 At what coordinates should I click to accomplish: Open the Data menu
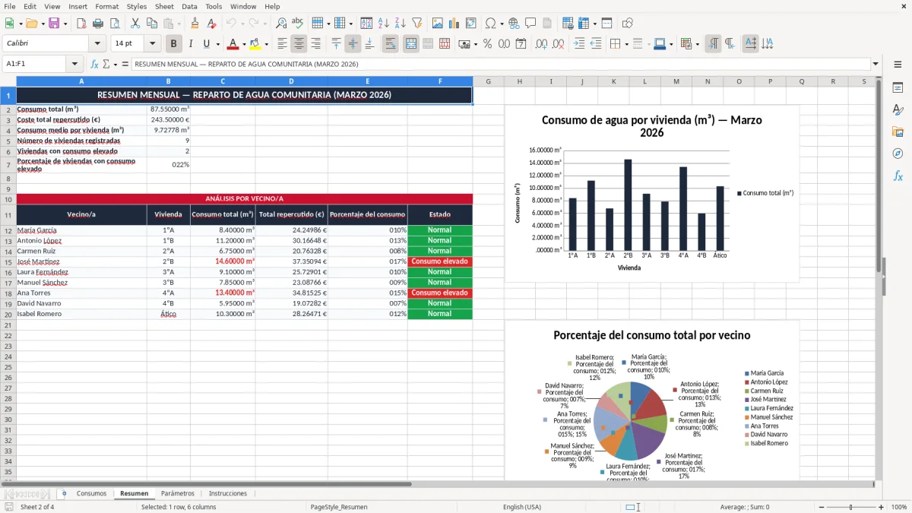[189, 6]
